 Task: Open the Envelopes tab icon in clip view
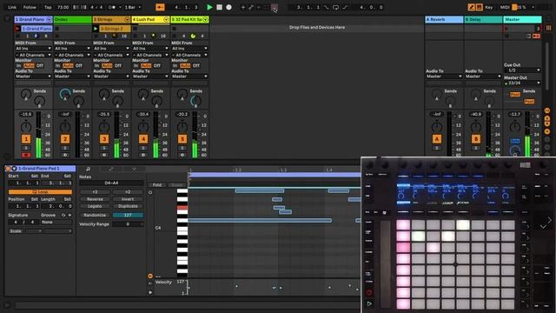[110, 170]
